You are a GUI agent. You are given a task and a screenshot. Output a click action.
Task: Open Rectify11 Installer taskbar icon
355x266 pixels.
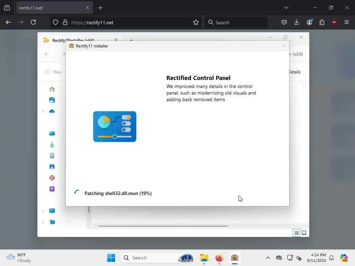[235, 258]
